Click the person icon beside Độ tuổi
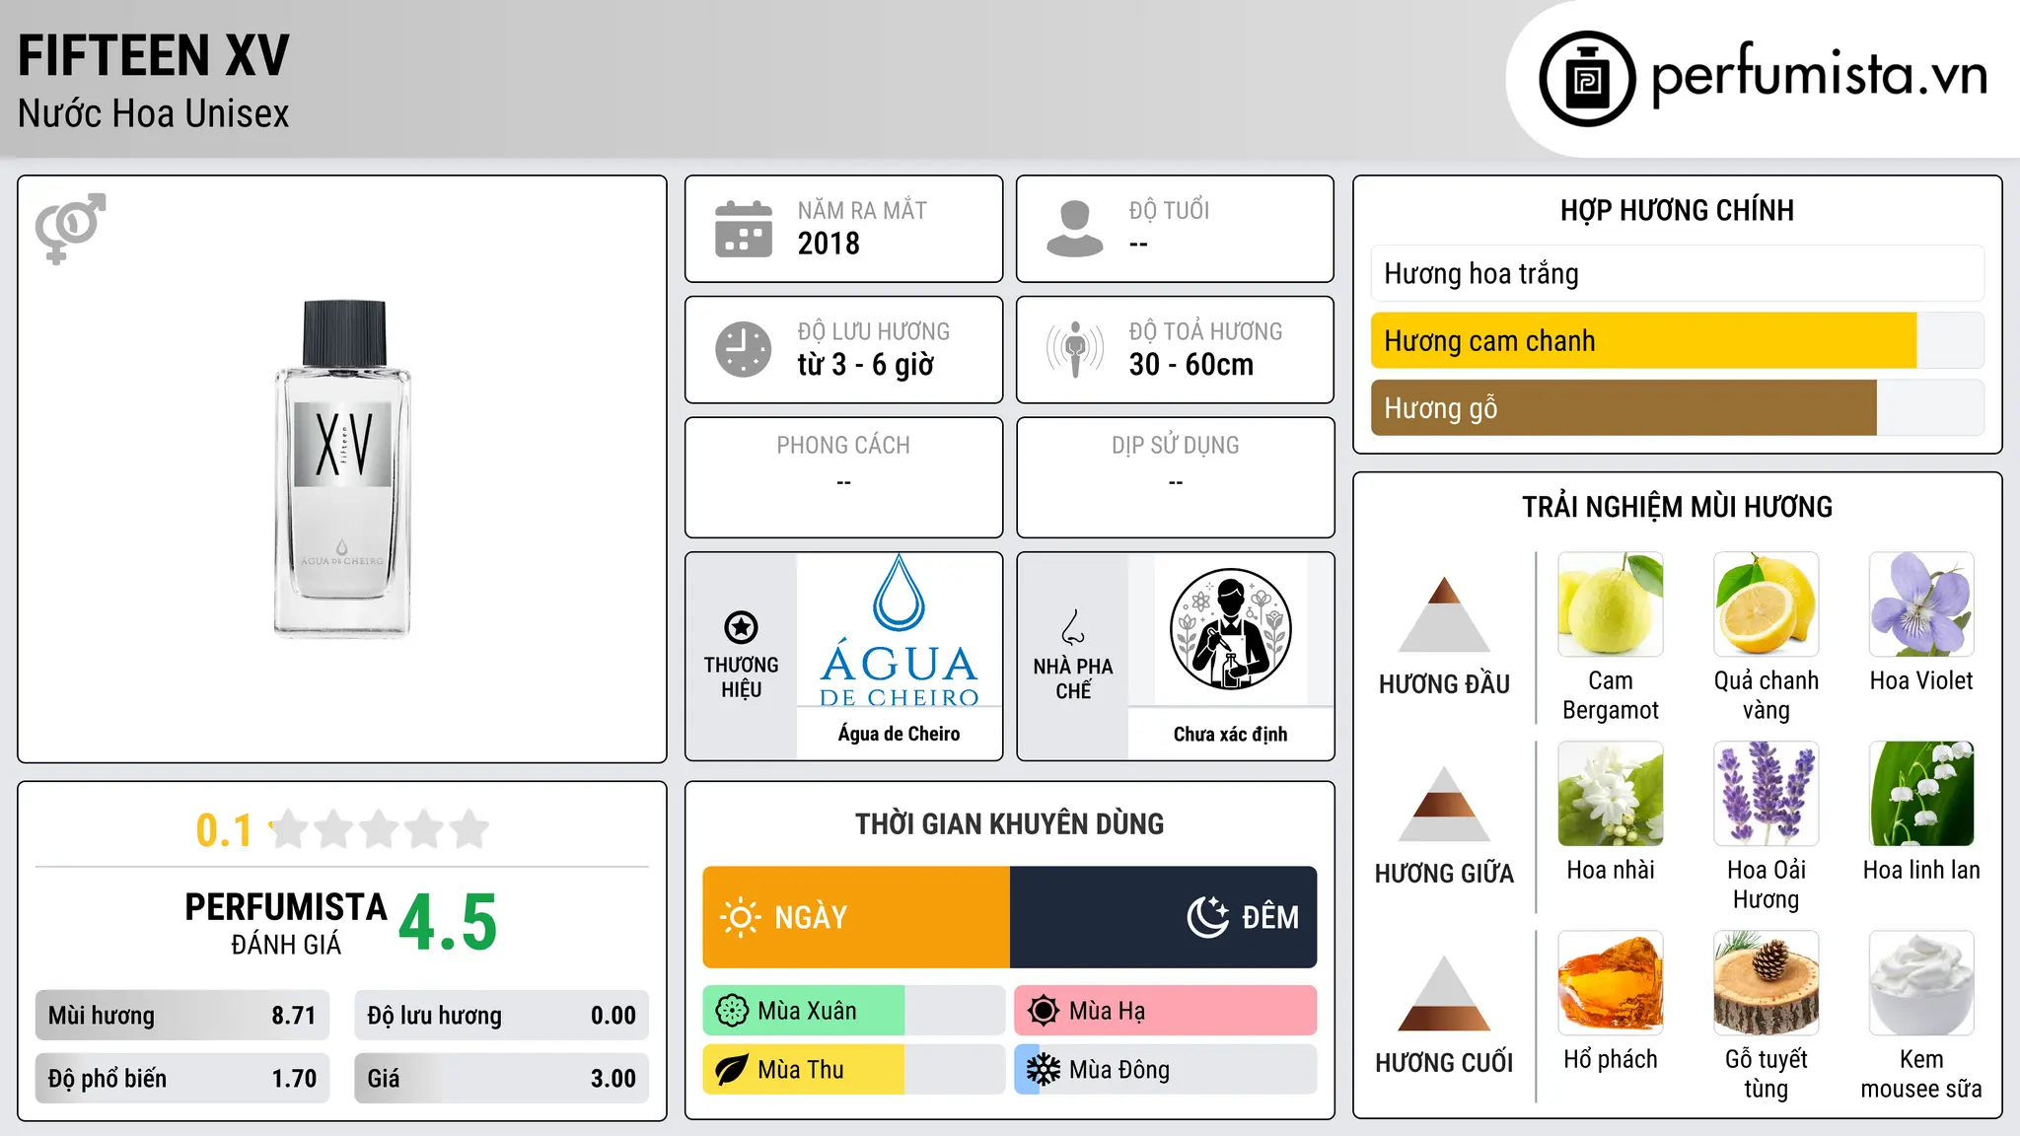Image resolution: width=2020 pixels, height=1136 pixels. [1074, 229]
